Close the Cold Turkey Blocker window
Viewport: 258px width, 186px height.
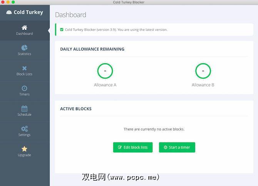click(3, 2)
